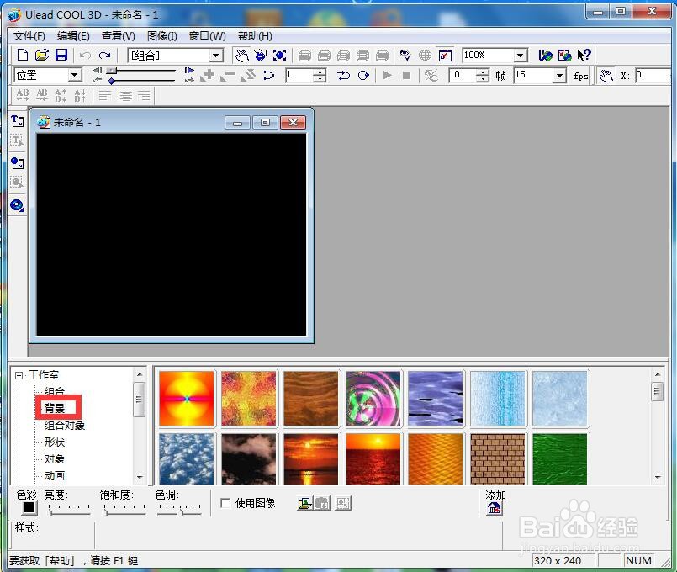This screenshot has height=572, width=677.
Task: Click the Reverse animation icon
Action: [x=248, y=76]
